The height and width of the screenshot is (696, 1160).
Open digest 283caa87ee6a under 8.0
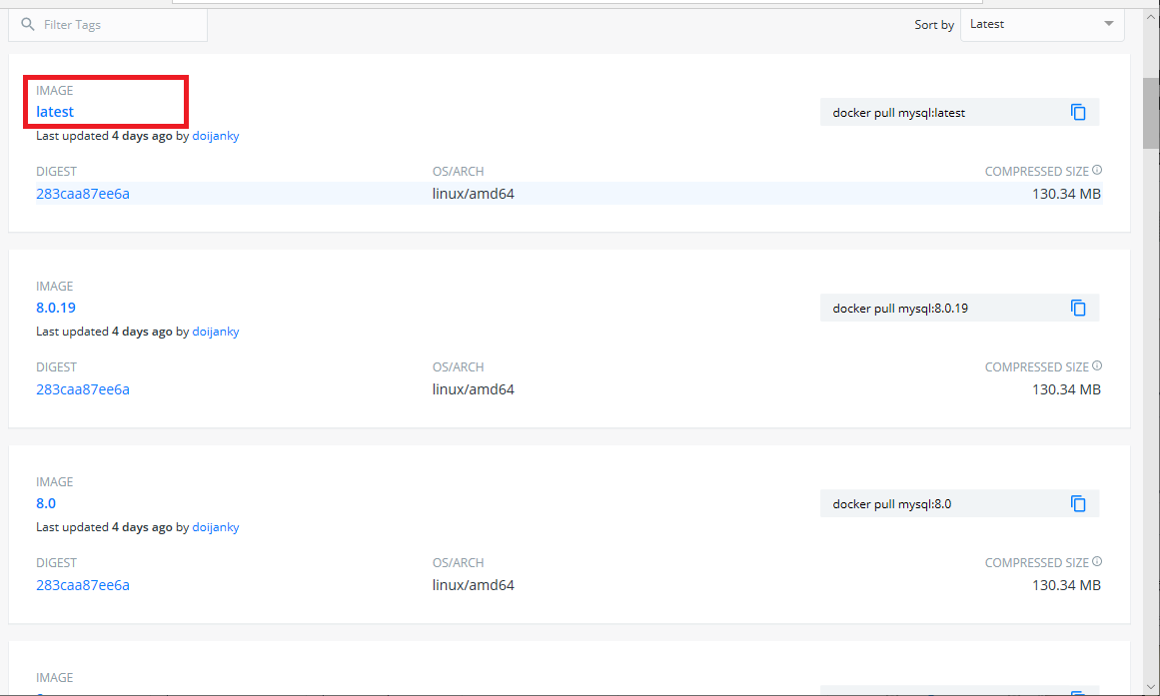(83, 585)
